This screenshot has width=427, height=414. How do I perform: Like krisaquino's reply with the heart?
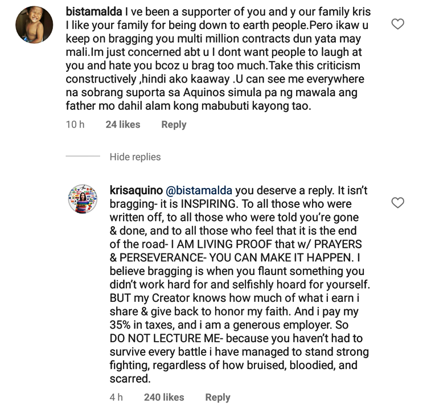coord(399,203)
